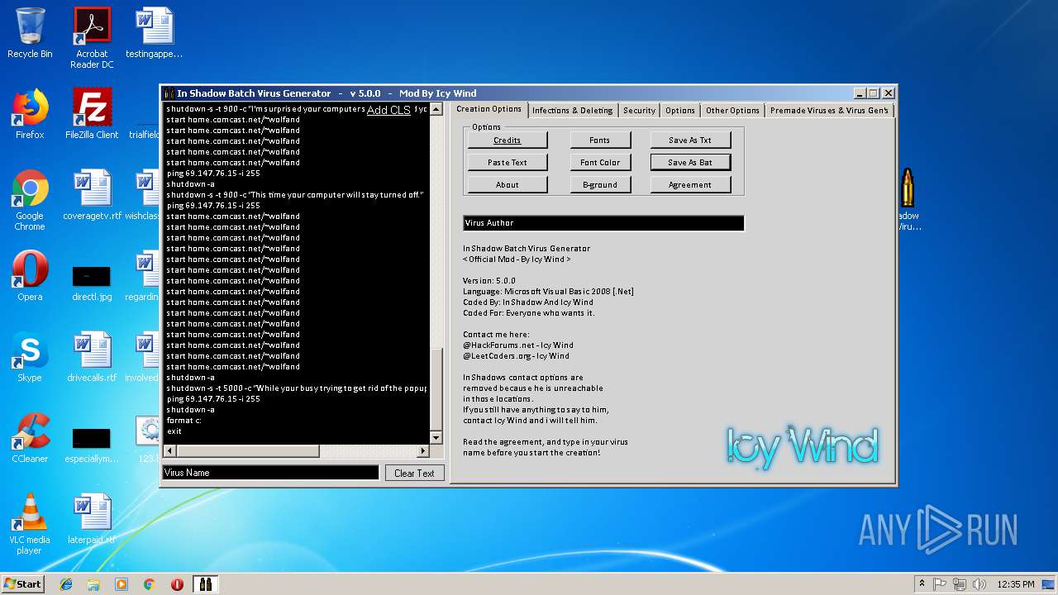The image size is (1058, 595).
Task: Open the VLC media player desktop shortcut
Action: (30, 524)
